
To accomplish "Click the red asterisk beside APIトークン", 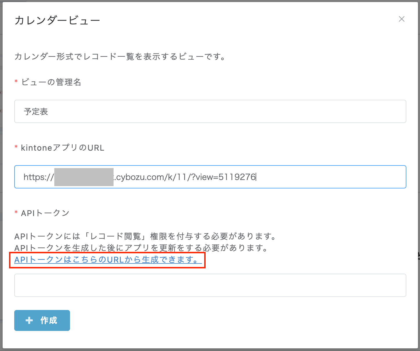I will [16, 213].
